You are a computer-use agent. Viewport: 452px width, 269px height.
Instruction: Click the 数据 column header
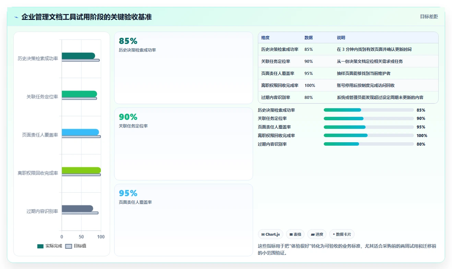(308, 38)
